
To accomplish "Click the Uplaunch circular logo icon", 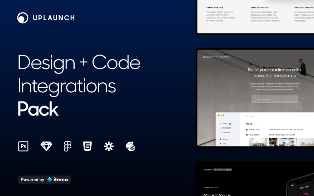I will tap(22, 18).
